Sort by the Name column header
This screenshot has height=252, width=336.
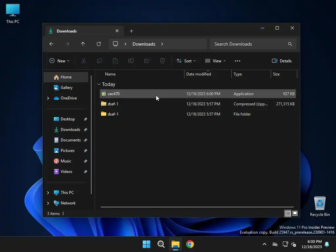[142, 74]
